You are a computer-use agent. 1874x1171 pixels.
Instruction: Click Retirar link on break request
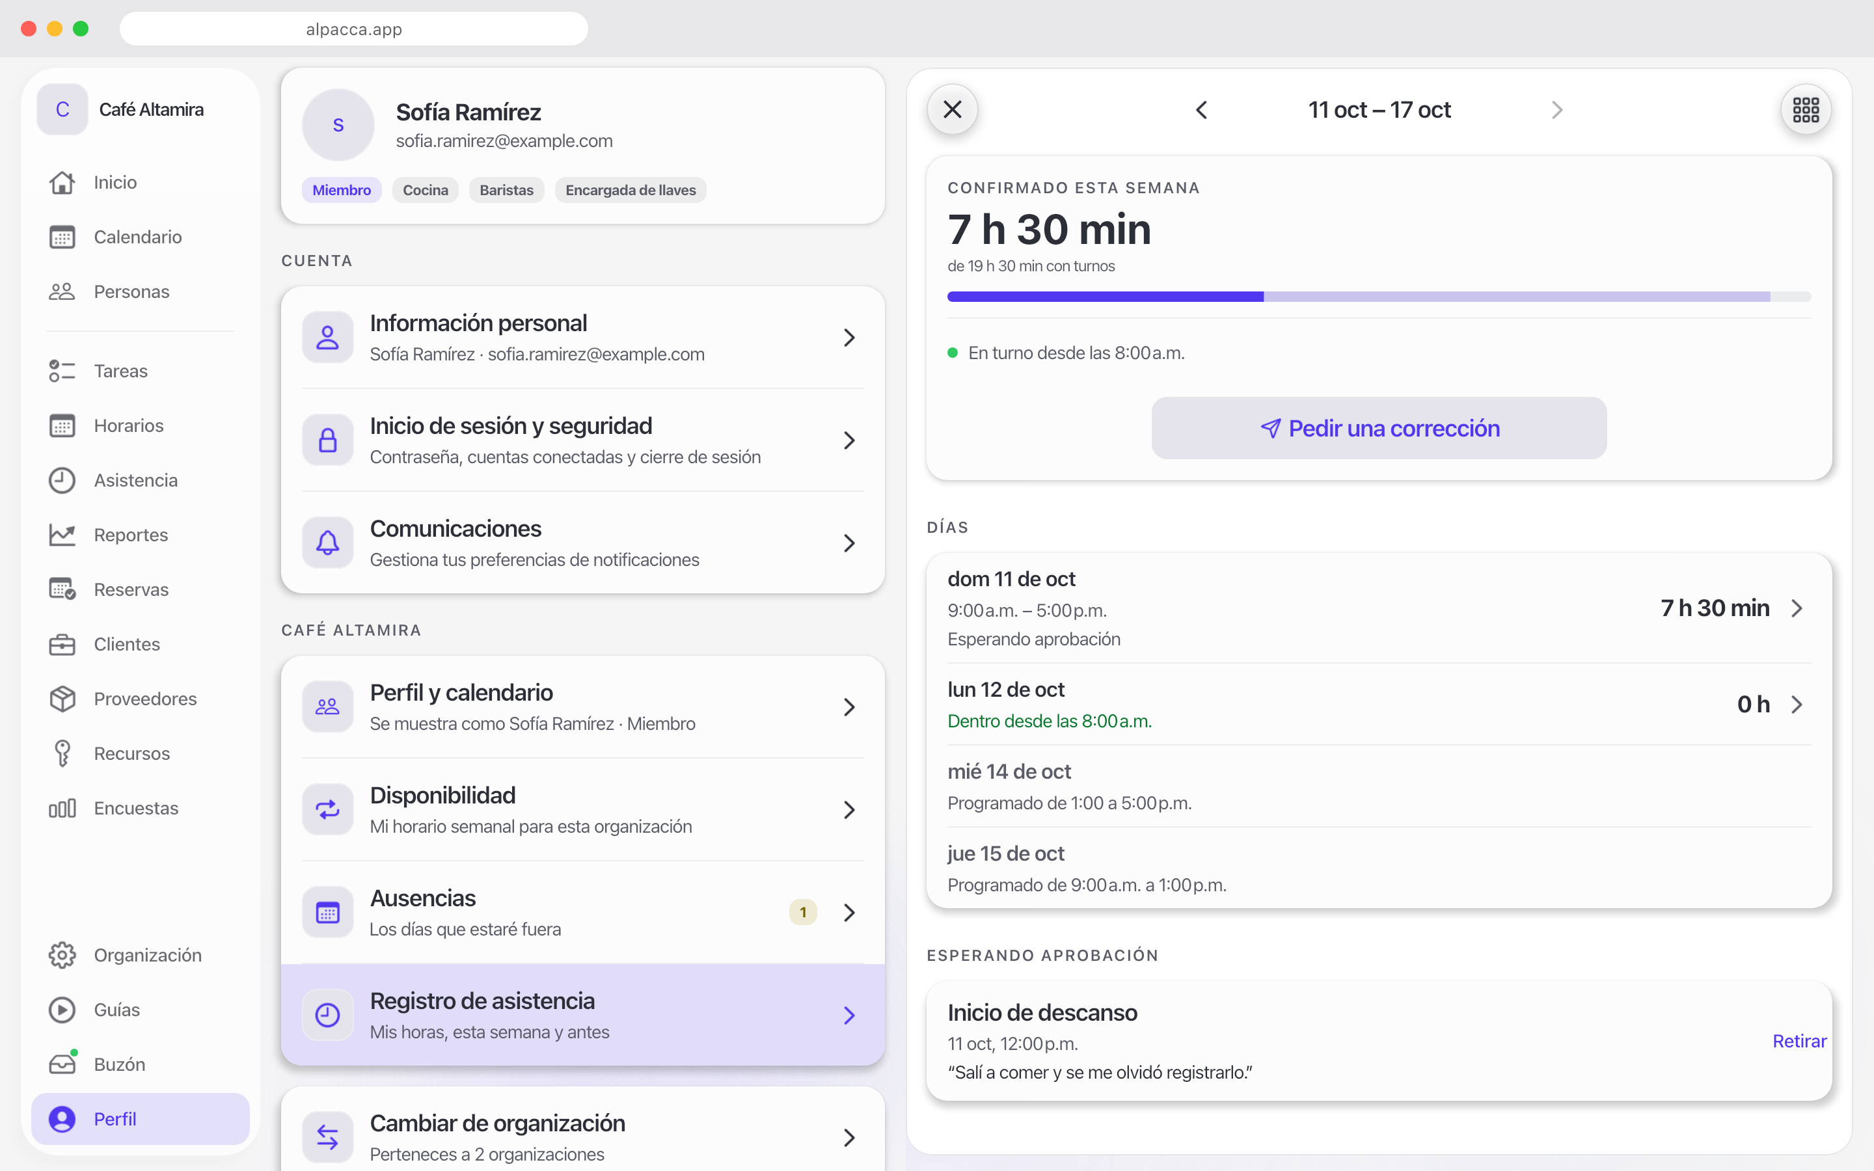tap(1799, 1041)
